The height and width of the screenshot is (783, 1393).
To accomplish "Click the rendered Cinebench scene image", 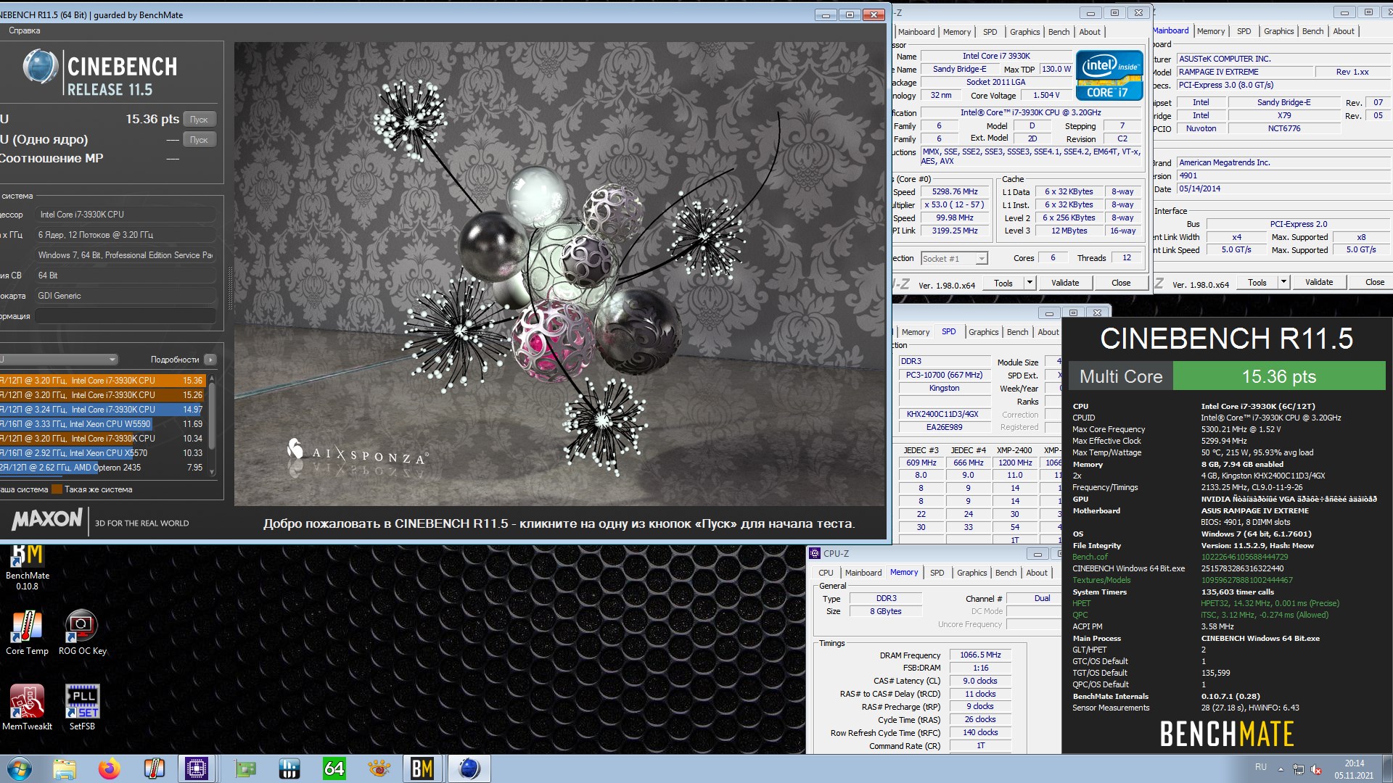I will 559,273.
